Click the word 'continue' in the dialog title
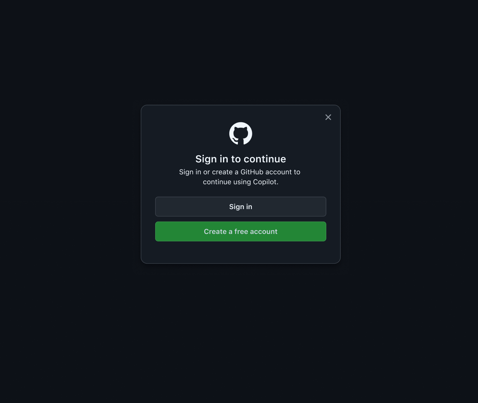478x403 pixels. click(x=265, y=159)
